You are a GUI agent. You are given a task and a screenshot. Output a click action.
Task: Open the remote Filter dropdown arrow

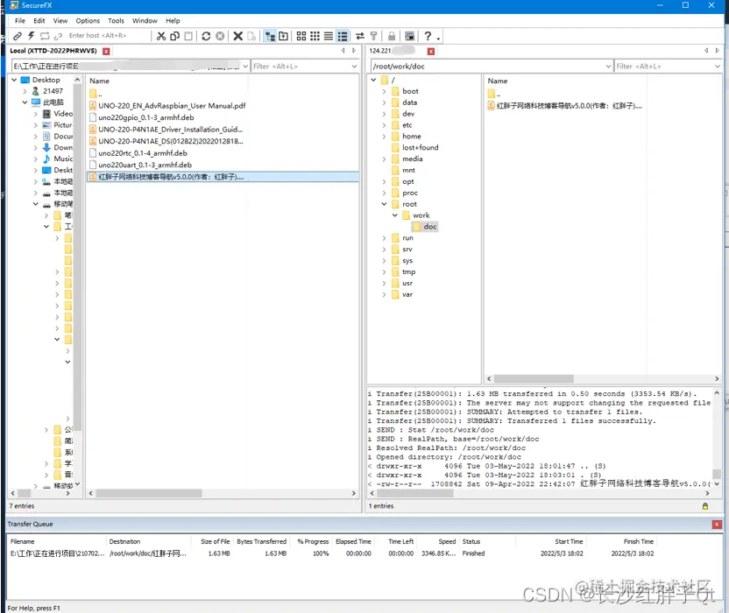coord(718,67)
